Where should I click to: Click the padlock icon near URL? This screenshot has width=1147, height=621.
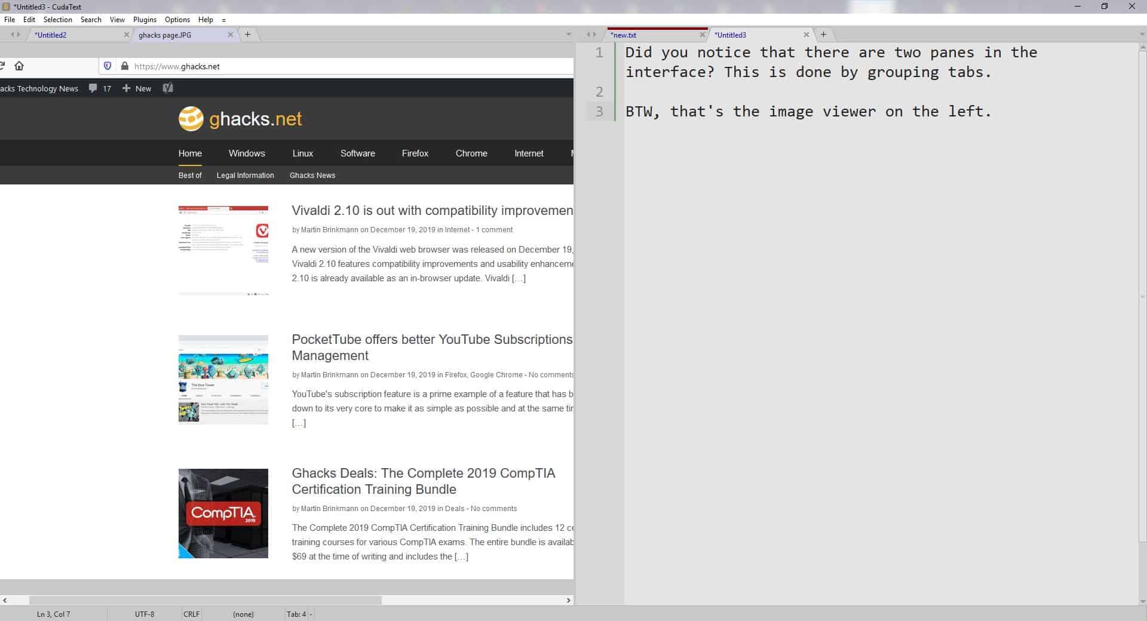click(x=124, y=66)
